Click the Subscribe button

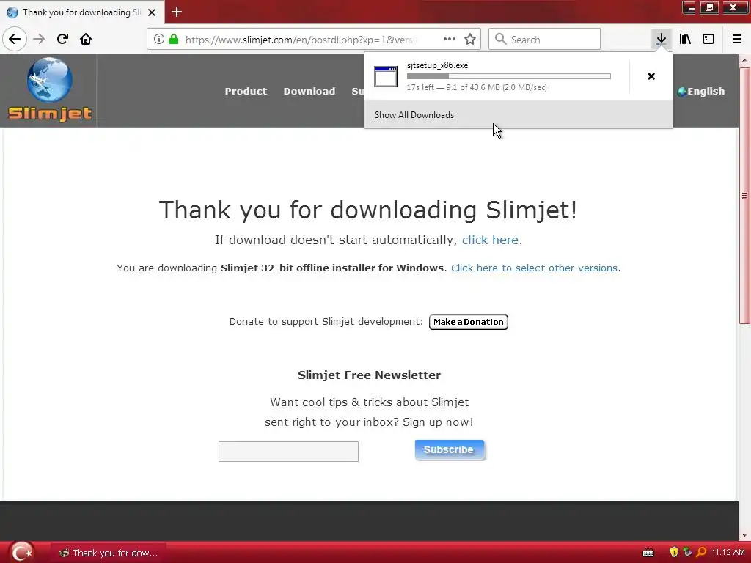450,450
